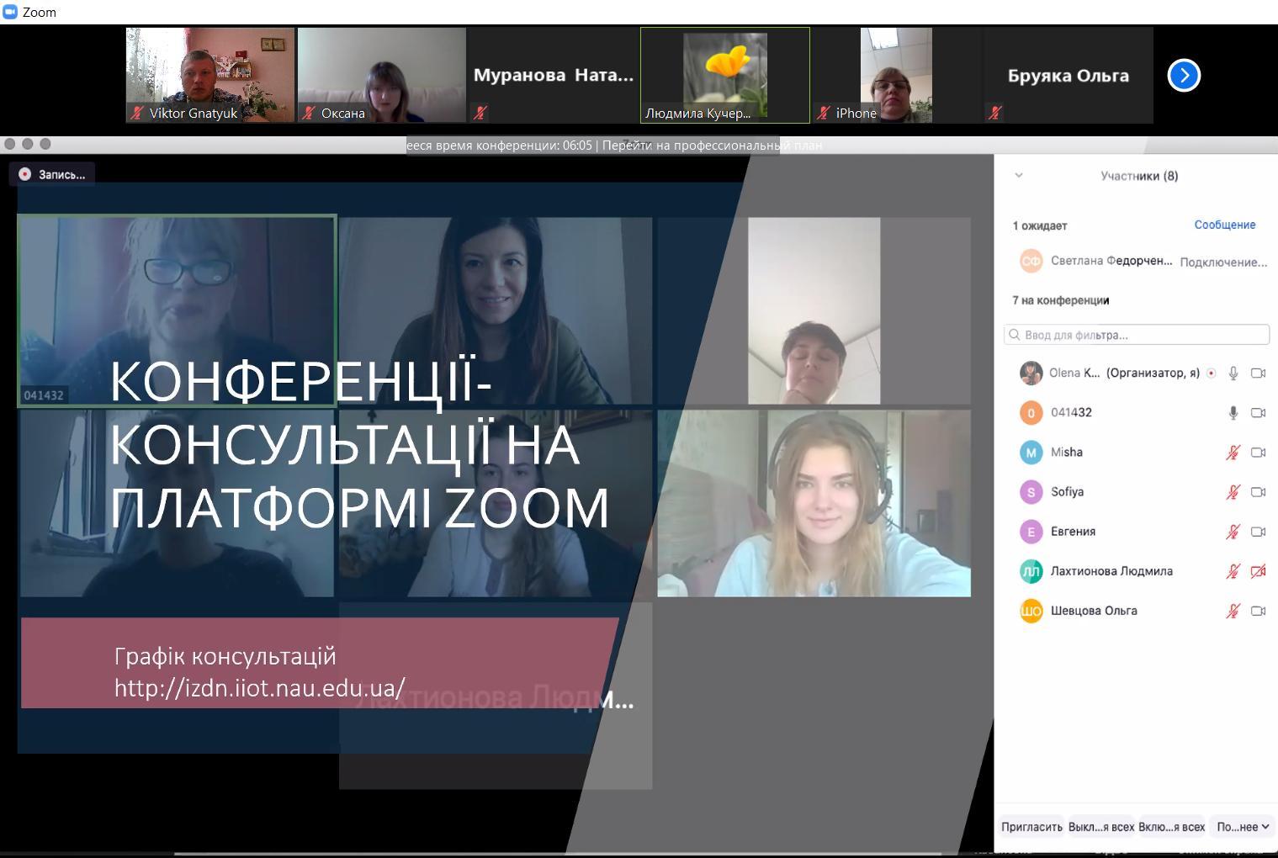Image resolution: width=1278 pixels, height=858 pixels.
Task: Click the camera icon next to Шевцова Ольга
Action: click(x=1258, y=611)
